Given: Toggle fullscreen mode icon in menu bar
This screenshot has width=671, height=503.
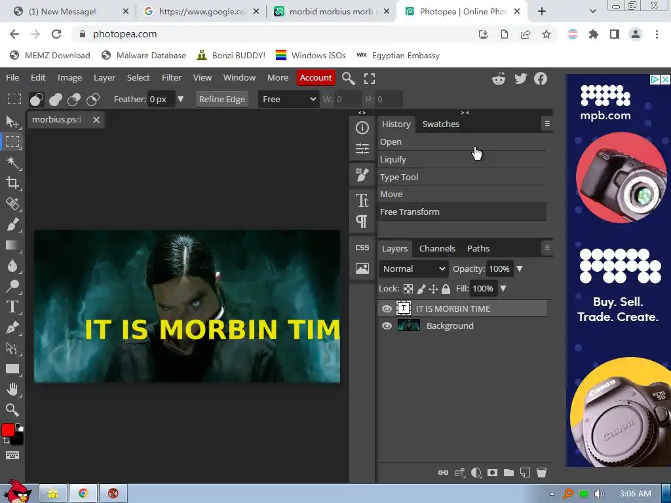Looking at the screenshot, I should [370, 79].
